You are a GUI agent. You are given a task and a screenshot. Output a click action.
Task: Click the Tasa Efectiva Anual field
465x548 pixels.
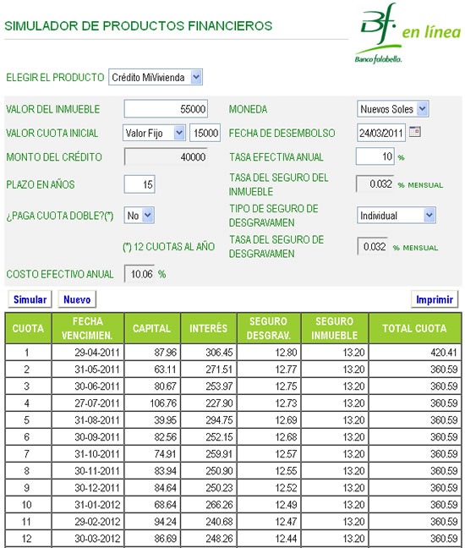(x=375, y=156)
